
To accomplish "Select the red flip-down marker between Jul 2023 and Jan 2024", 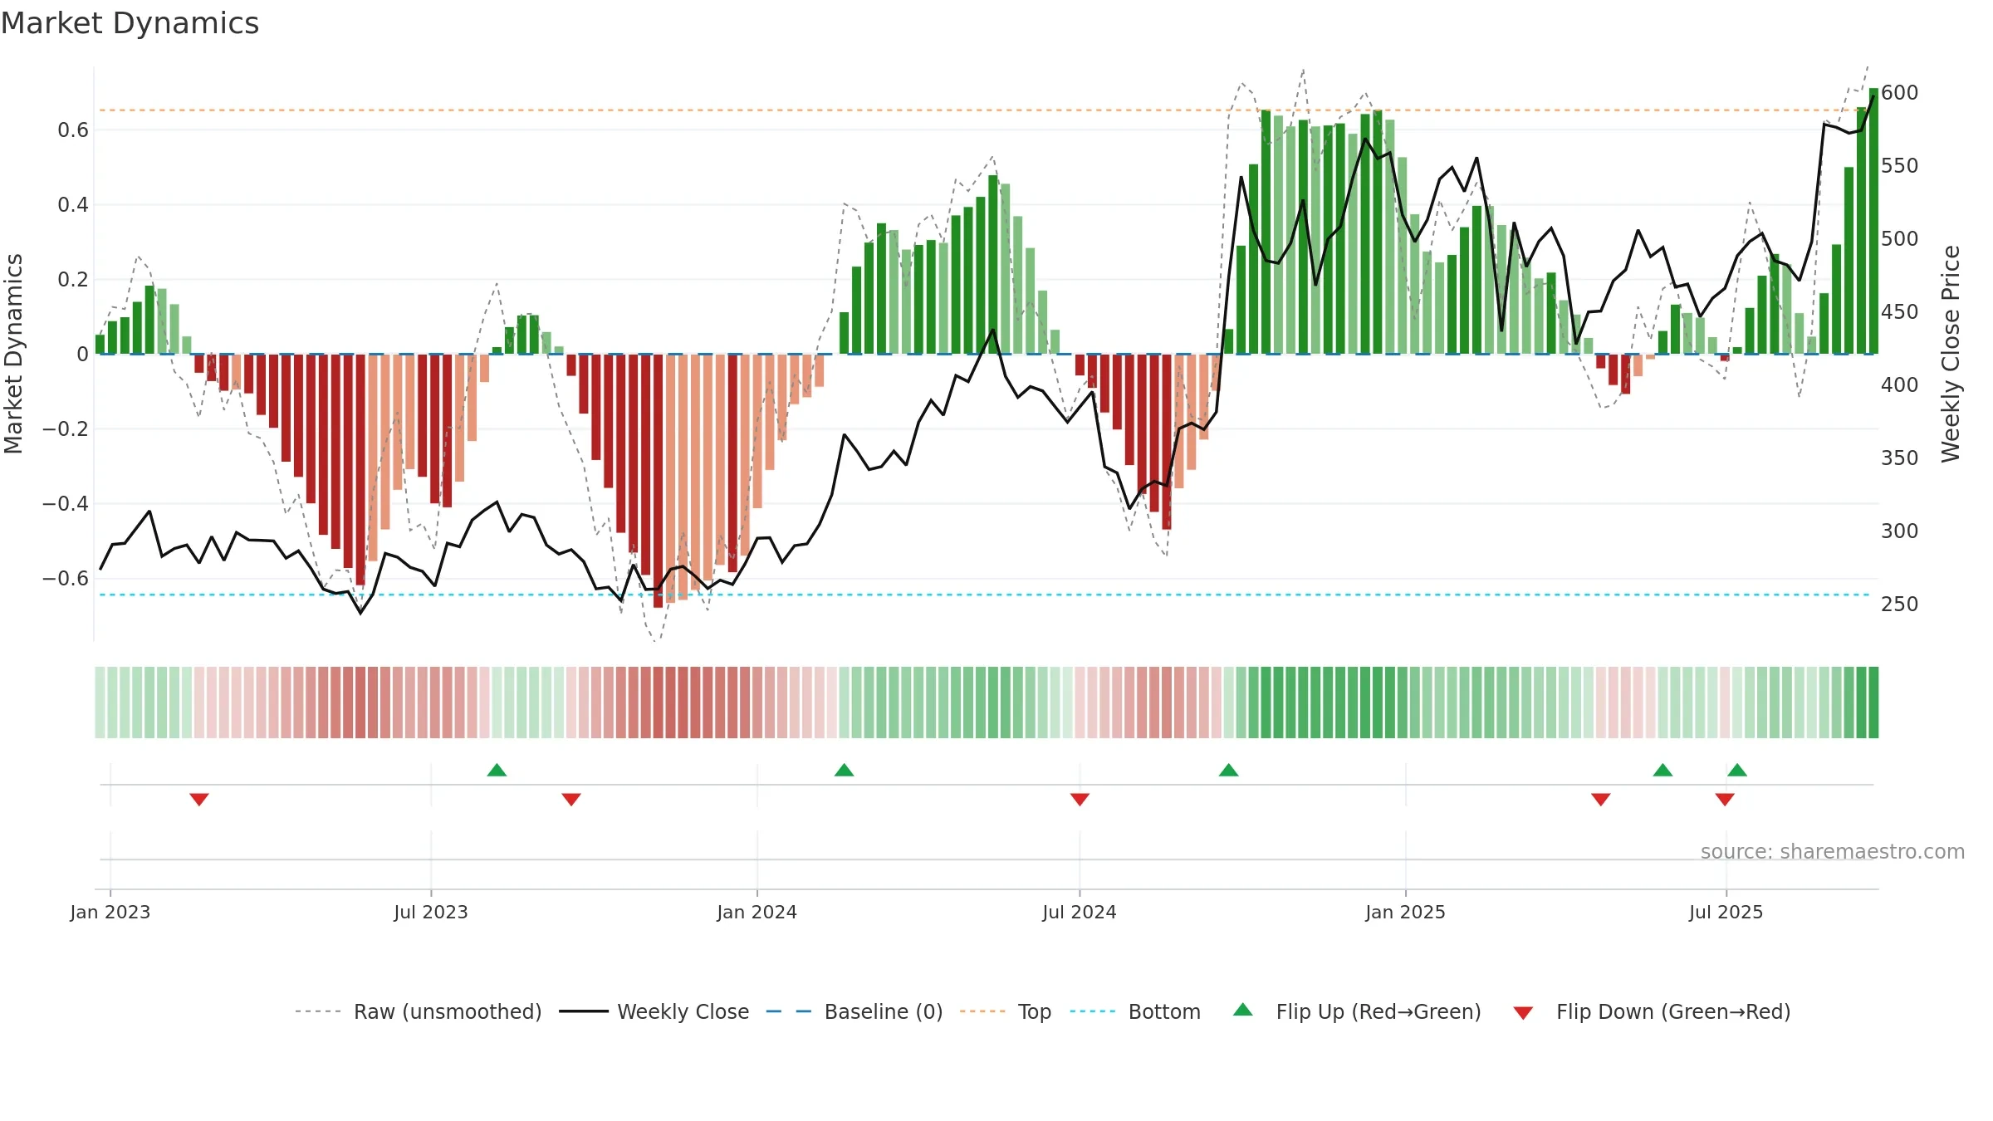I will click(571, 799).
